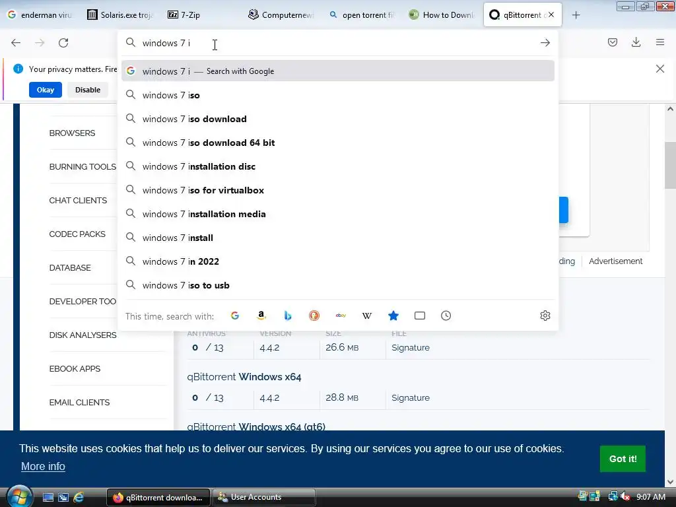Open the BURNING TOOLS category
676x507 pixels.
[x=83, y=167]
